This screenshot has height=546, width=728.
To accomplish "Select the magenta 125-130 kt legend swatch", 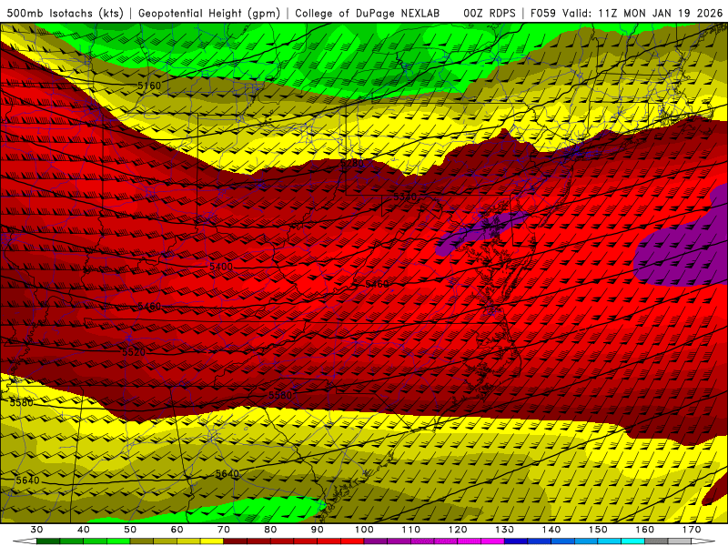I will coord(492,541).
